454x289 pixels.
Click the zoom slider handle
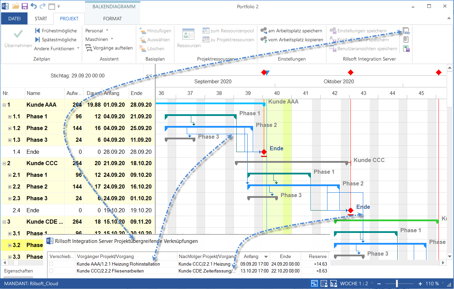click(397, 284)
